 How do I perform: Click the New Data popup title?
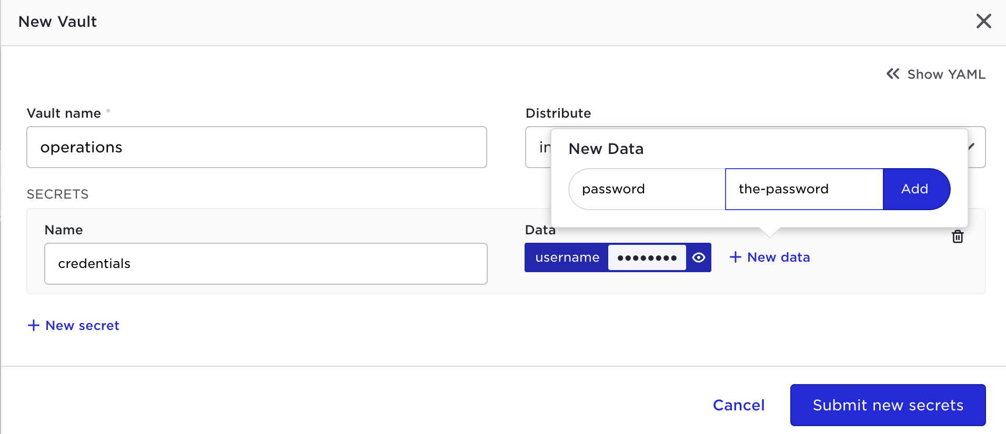606,149
